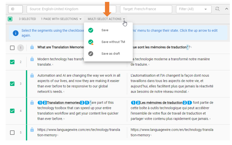
Task: Check the checkbox for segment 1
Action: (12, 48)
